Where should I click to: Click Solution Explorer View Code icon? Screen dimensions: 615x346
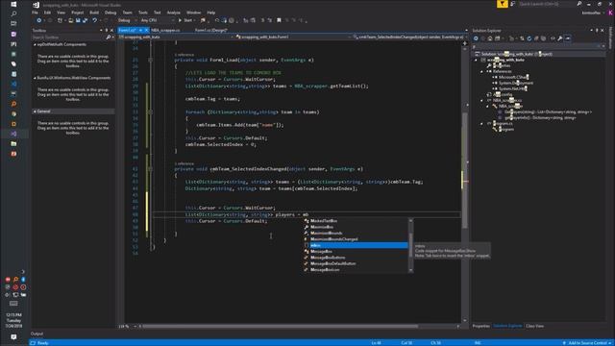[553, 38]
